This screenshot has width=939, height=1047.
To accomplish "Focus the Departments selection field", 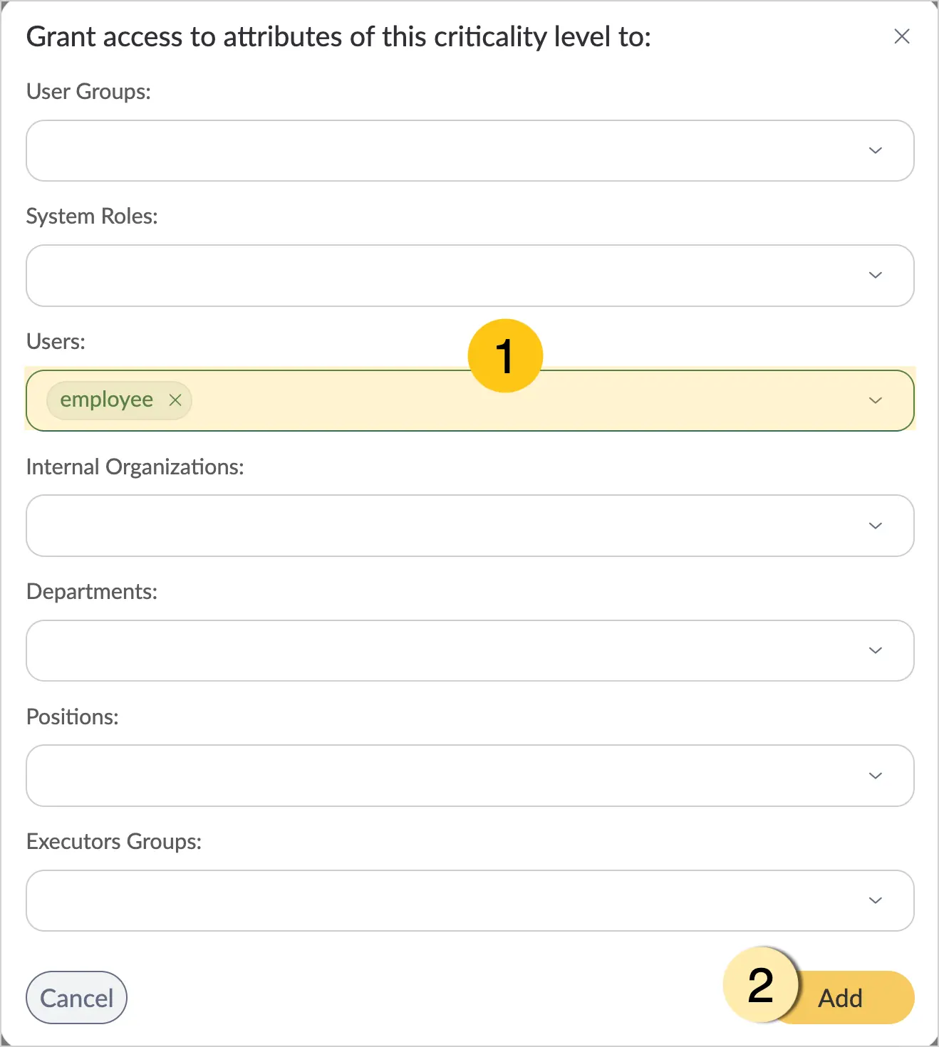I will coord(470,650).
